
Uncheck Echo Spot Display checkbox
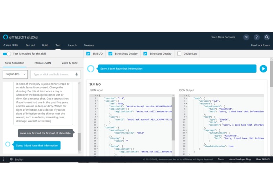[145, 53]
